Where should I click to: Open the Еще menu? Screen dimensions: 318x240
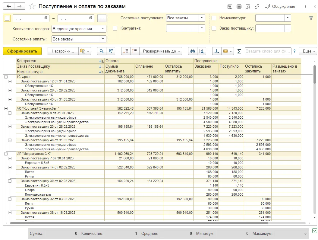(308, 51)
